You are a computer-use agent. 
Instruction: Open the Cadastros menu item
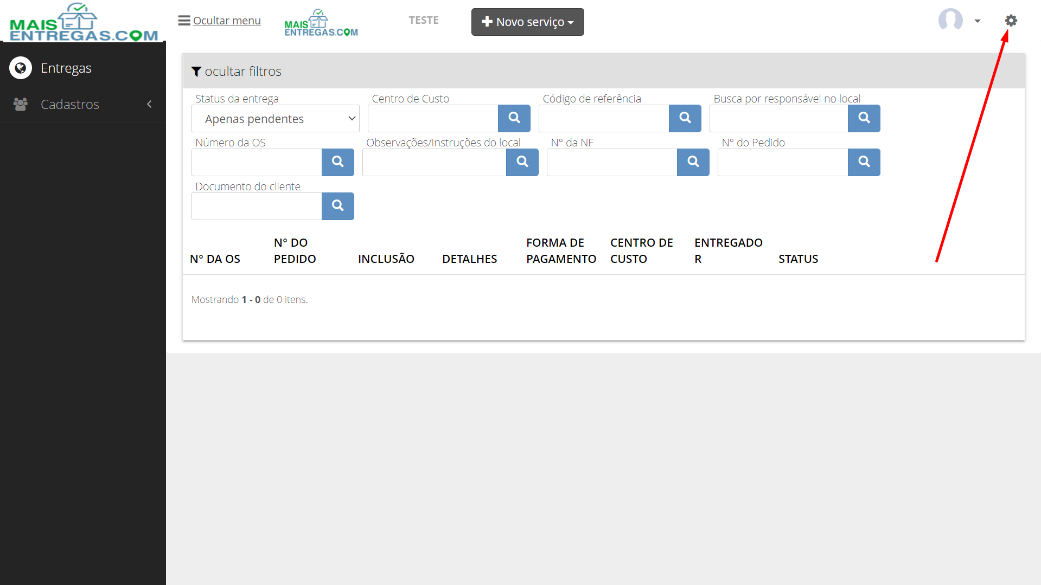point(83,104)
